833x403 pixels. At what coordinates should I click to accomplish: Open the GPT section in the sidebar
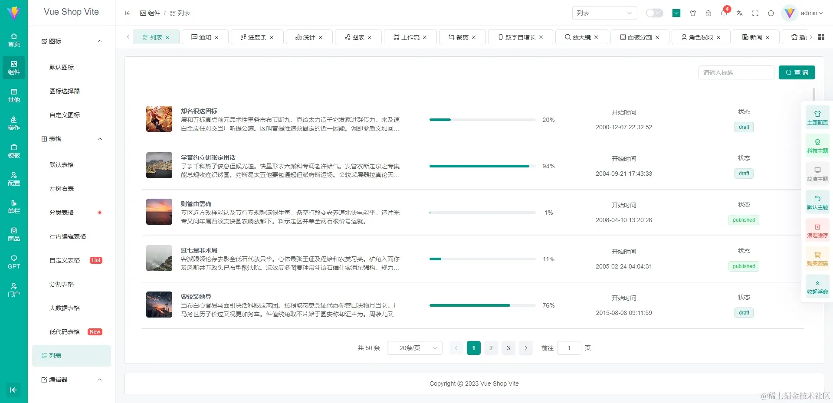pos(13,262)
